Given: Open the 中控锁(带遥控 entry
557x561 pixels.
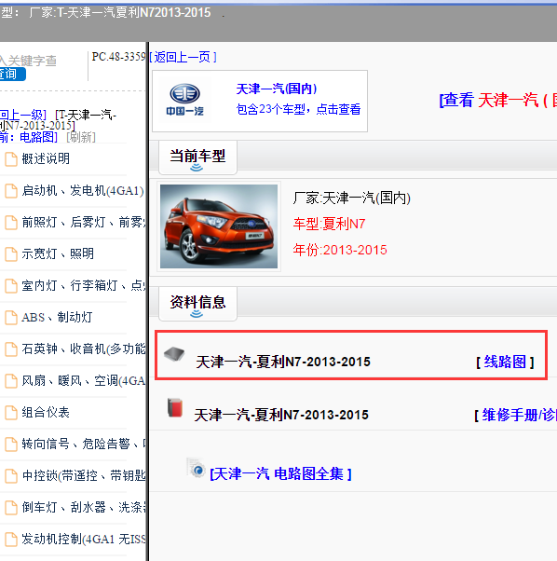Looking at the screenshot, I should pyautogui.click(x=84, y=475).
